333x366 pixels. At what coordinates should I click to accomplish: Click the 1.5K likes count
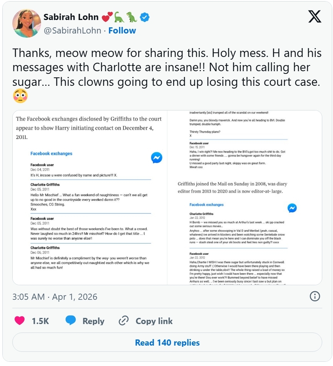coord(40,321)
